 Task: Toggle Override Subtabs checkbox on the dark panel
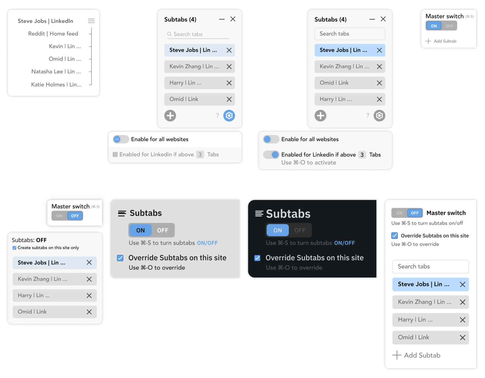257,258
